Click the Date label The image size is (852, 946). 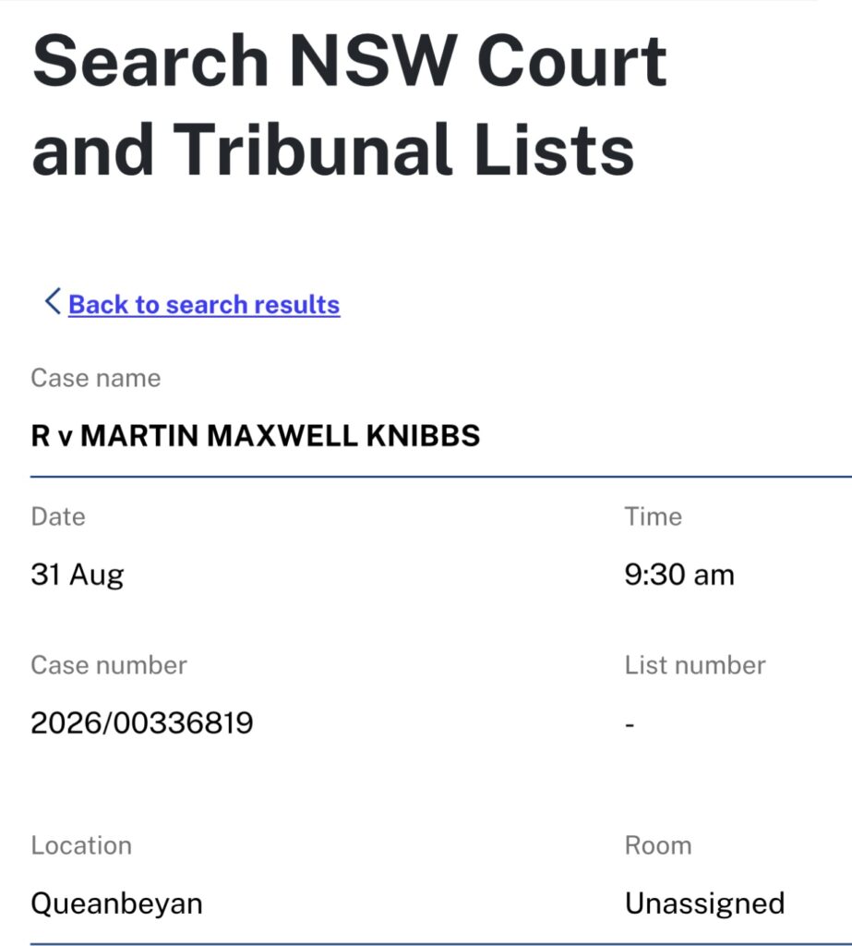[58, 516]
